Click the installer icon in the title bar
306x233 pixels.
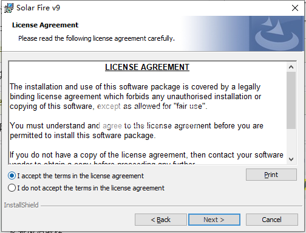[8, 8]
